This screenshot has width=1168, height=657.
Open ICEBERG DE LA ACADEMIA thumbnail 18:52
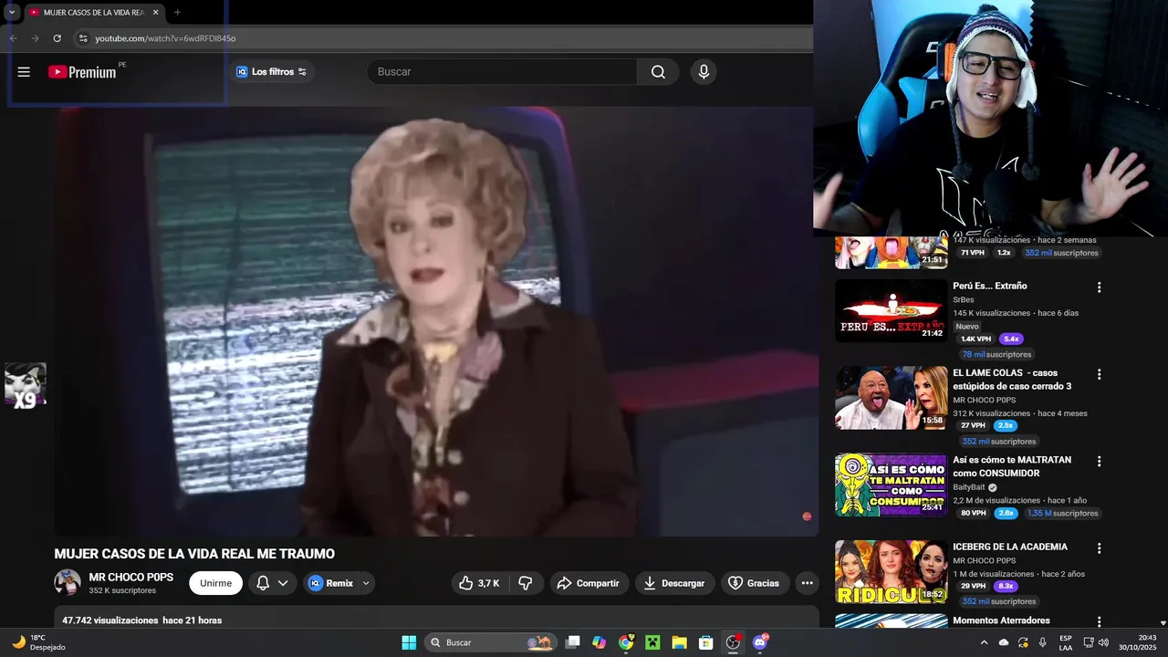coord(892,572)
